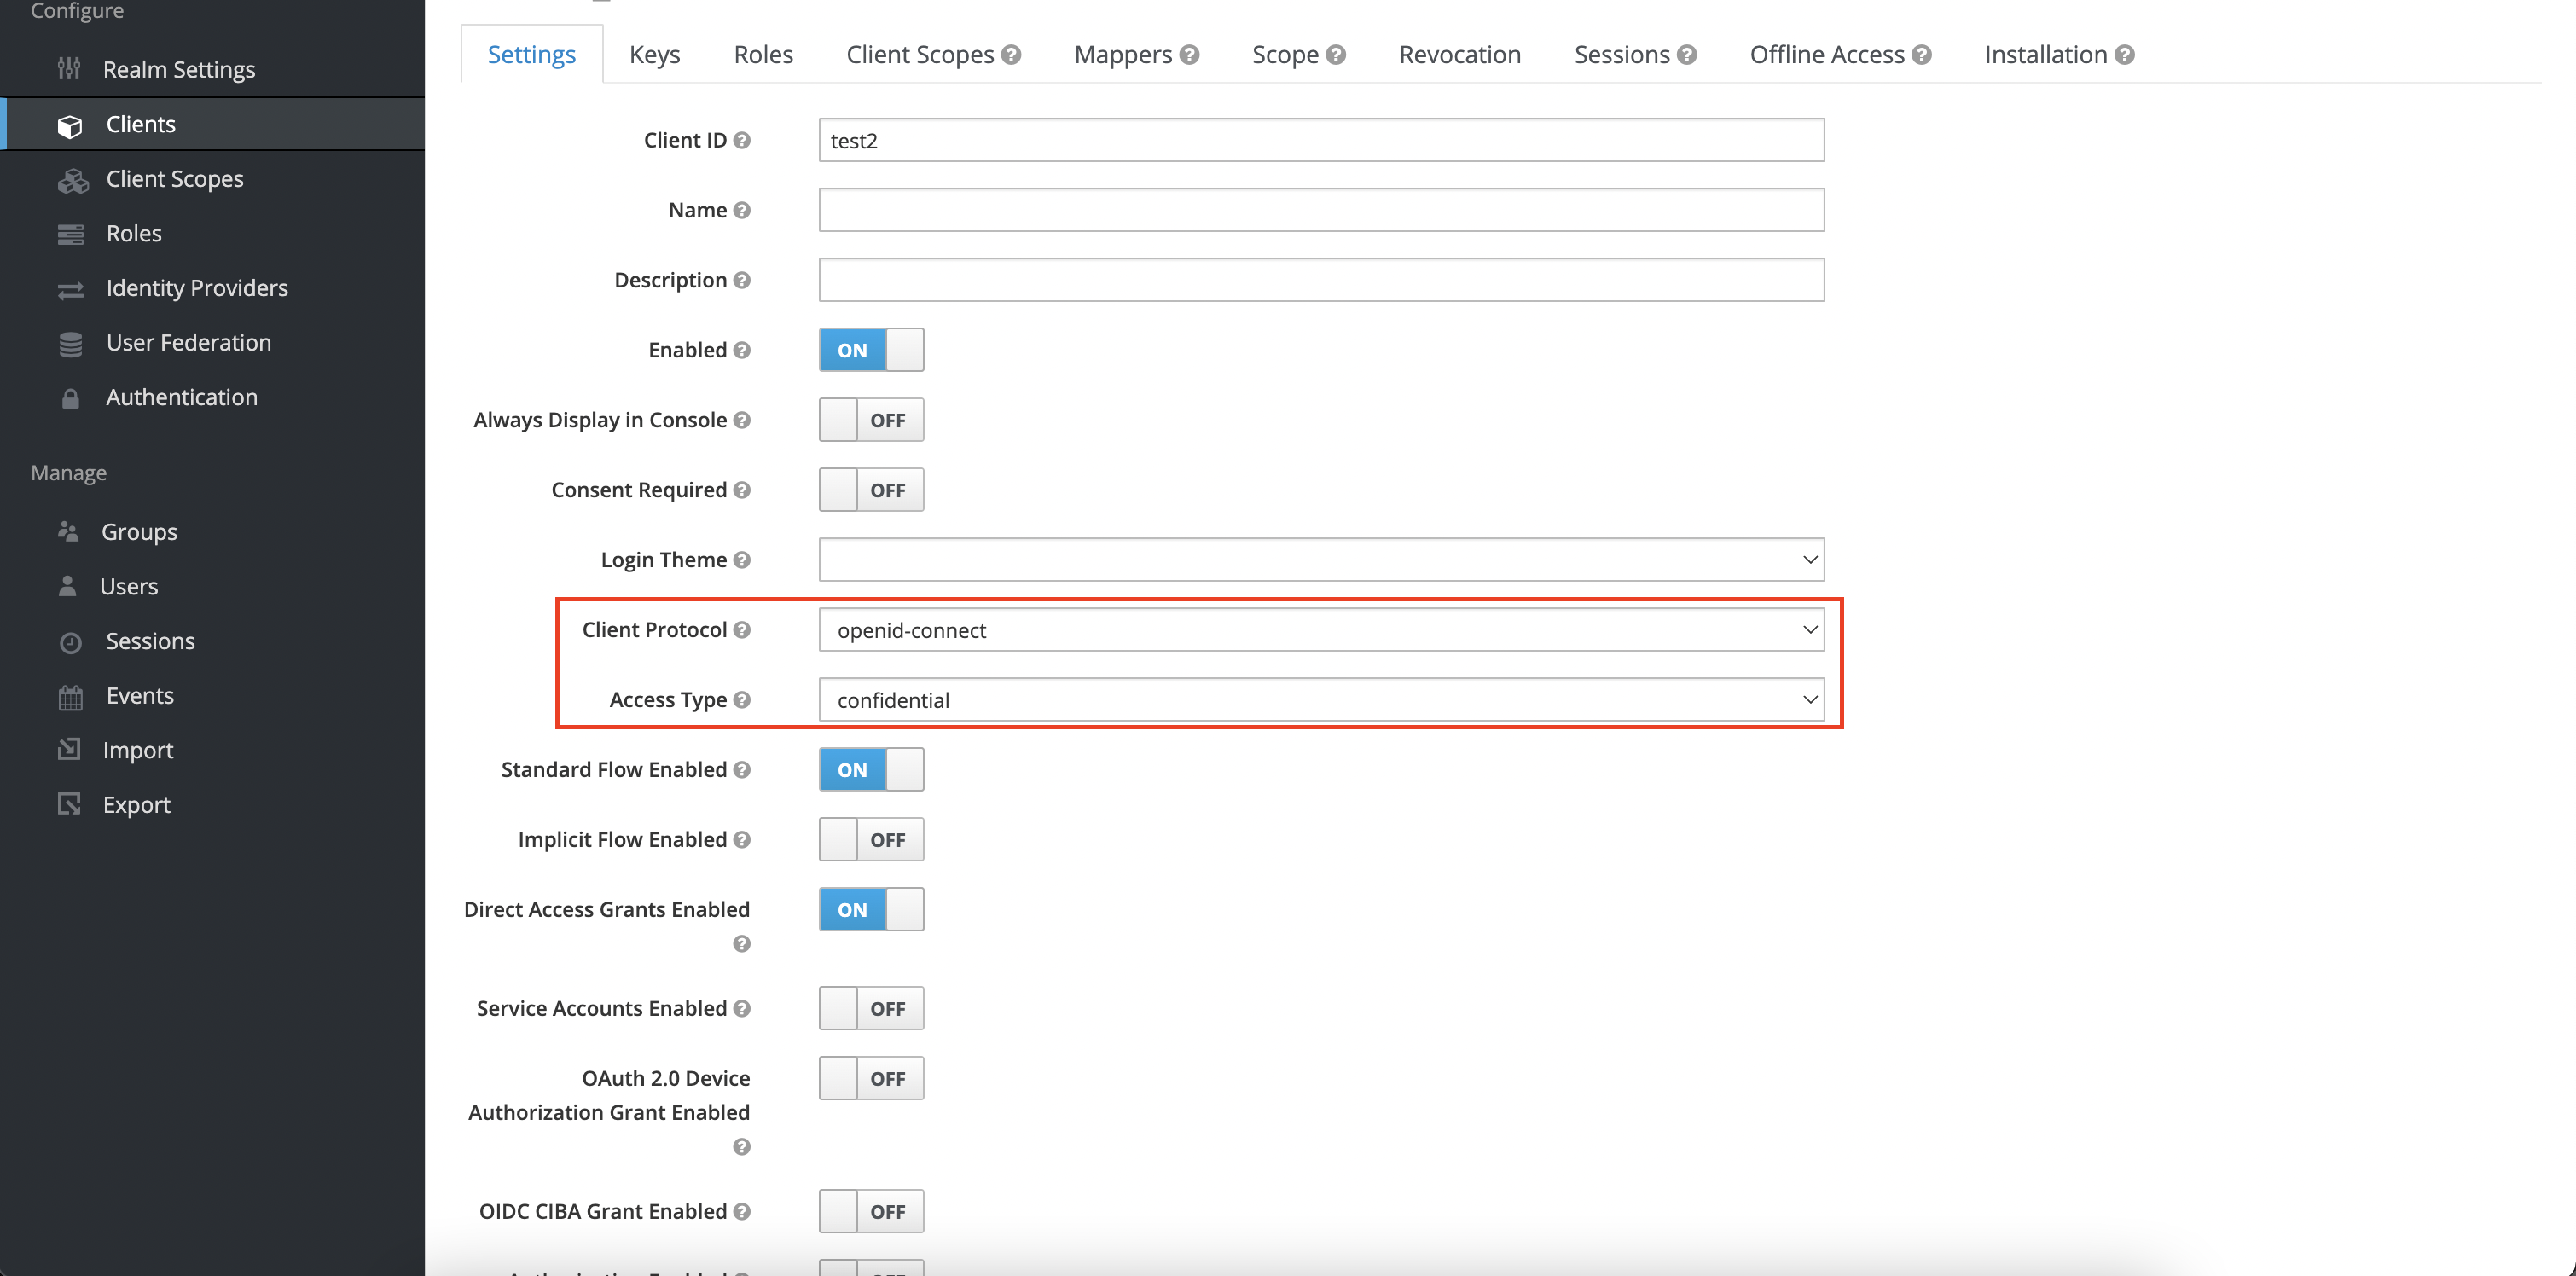Click the Clients sidebar icon
The width and height of the screenshot is (2576, 1276).
click(x=69, y=124)
